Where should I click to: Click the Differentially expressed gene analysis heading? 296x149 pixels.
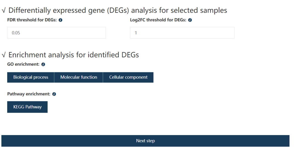(118, 10)
